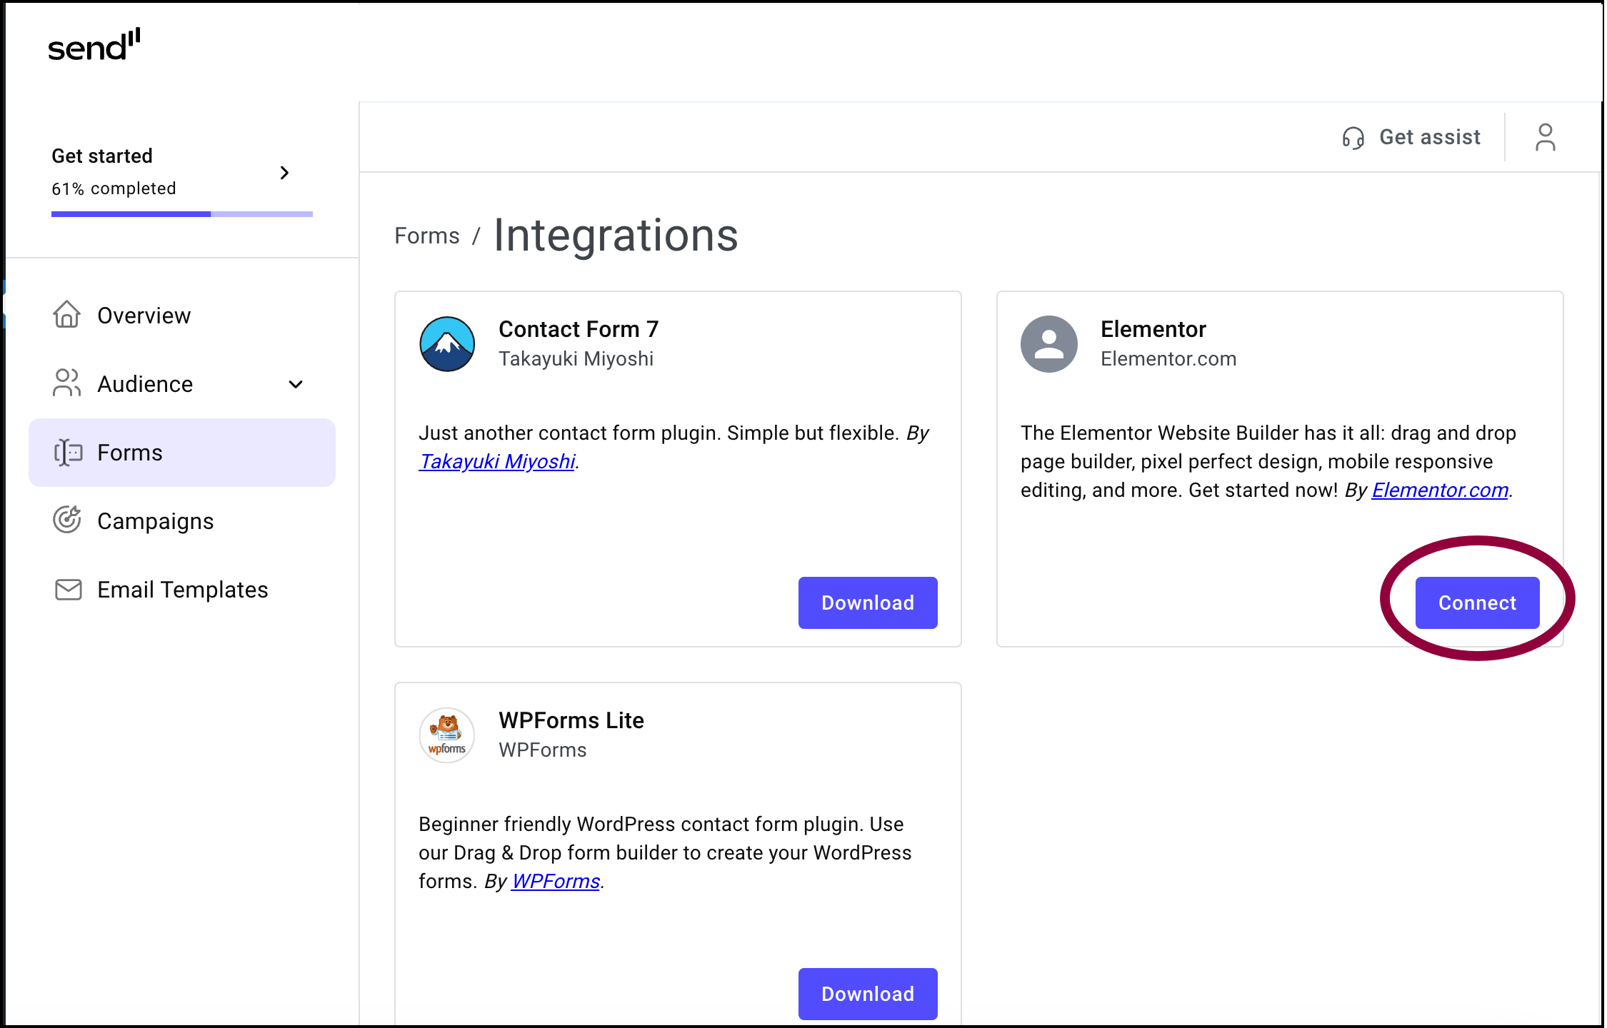Select Audience in the sidebar
1607x1028 pixels.
(x=182, y=384)
